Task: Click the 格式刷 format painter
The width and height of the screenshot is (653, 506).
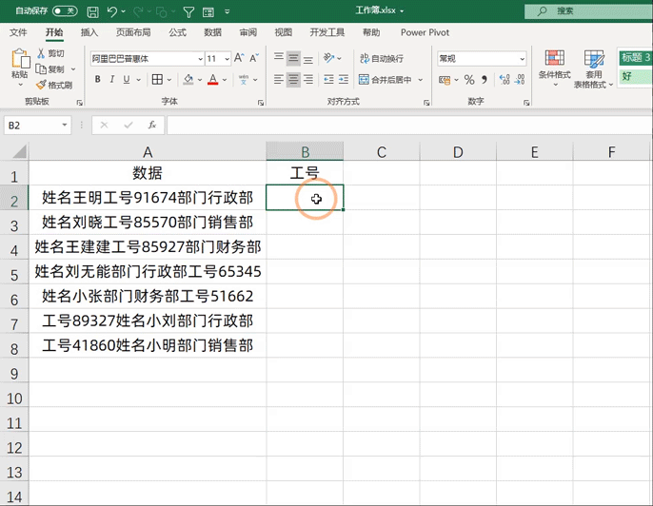Action: click(54, 85)
